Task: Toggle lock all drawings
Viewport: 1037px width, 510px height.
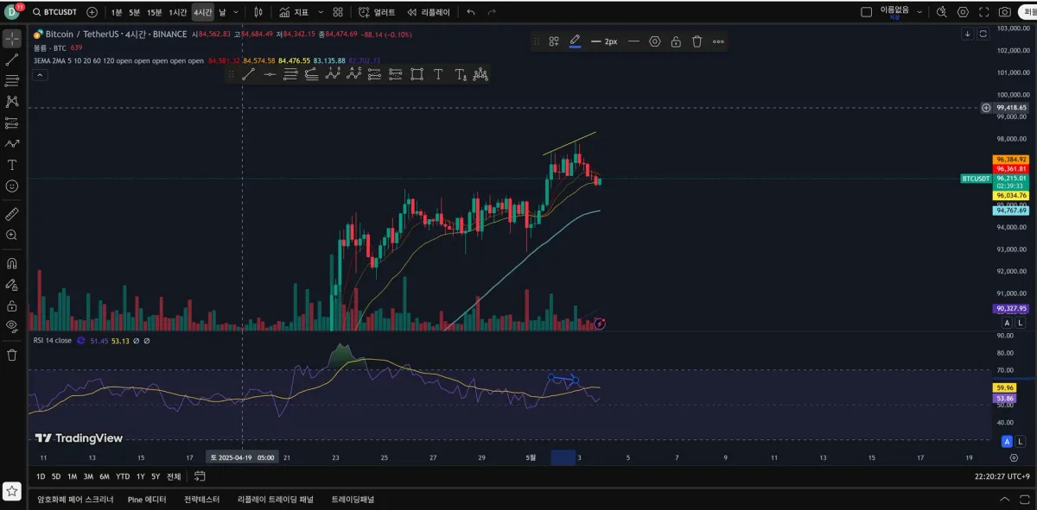Action: pyautogui.click(x=12, y=305)
